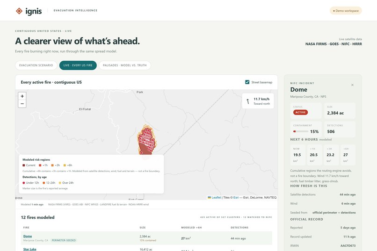The height and width of the screenshot is (251, 377).
Task: Toggle the Street basemap checkbox
Action: coord(247,82)
